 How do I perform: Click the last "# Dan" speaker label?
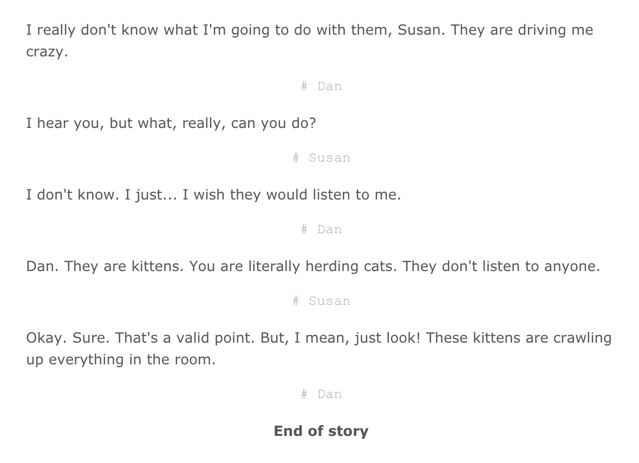click(x=321, y=394)
